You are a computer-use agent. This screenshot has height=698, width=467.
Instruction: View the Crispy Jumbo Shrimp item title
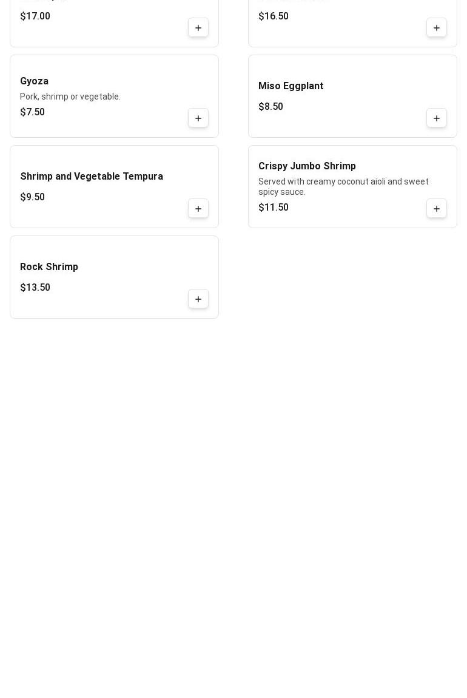tap(307, 166)
